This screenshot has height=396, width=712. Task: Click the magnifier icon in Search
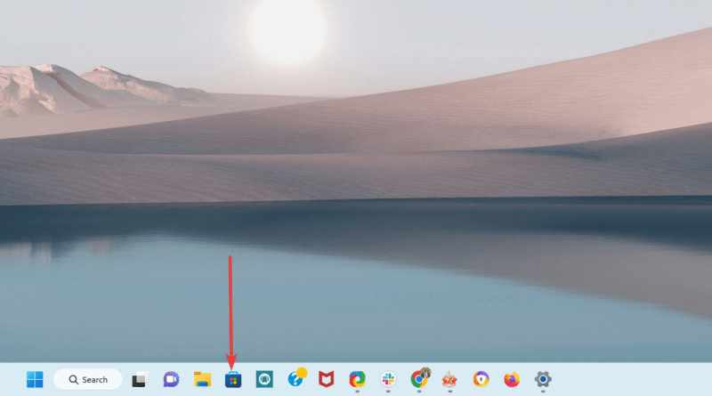tap(73, 379)
